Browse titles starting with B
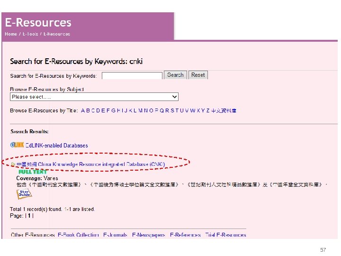Screen dimensions: 341x256 88,110
